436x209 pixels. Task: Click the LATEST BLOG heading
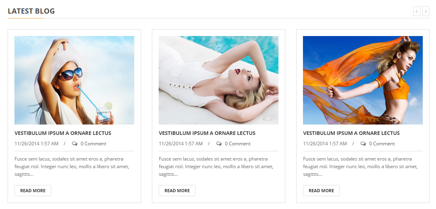point(31,11)
